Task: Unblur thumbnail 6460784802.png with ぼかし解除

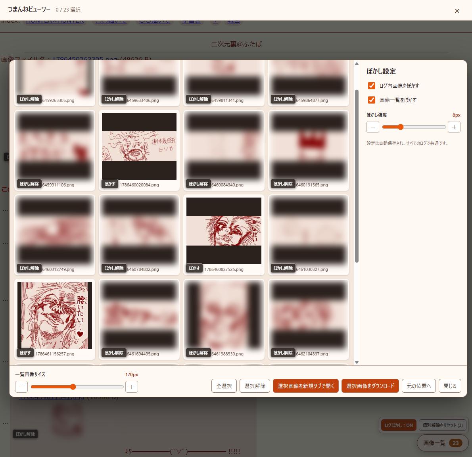Action: tap(114, 268)
